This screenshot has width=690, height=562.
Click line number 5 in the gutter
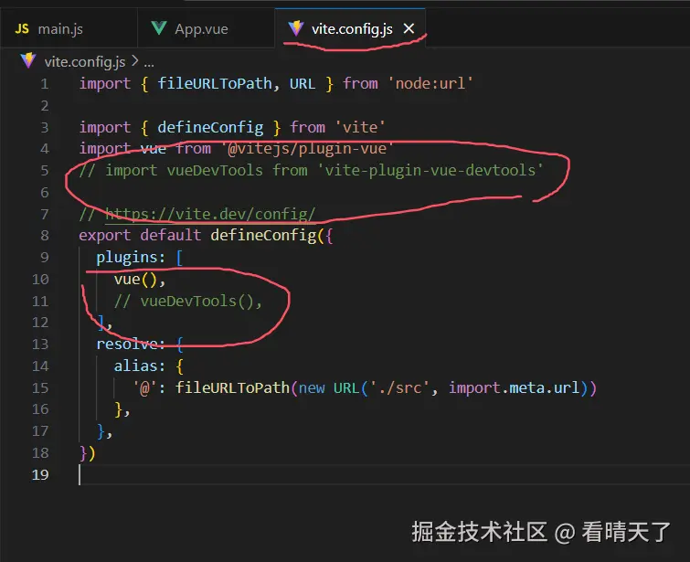coord(45,170)
